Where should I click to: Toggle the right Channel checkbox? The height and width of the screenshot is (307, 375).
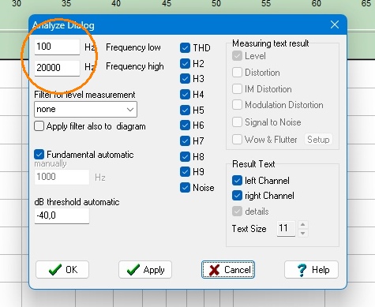(237, 196)
